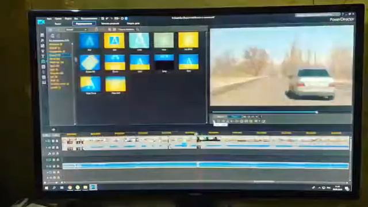Switch to the highlighted PowerDirector taskbar icon

click(x=93, y=187)
